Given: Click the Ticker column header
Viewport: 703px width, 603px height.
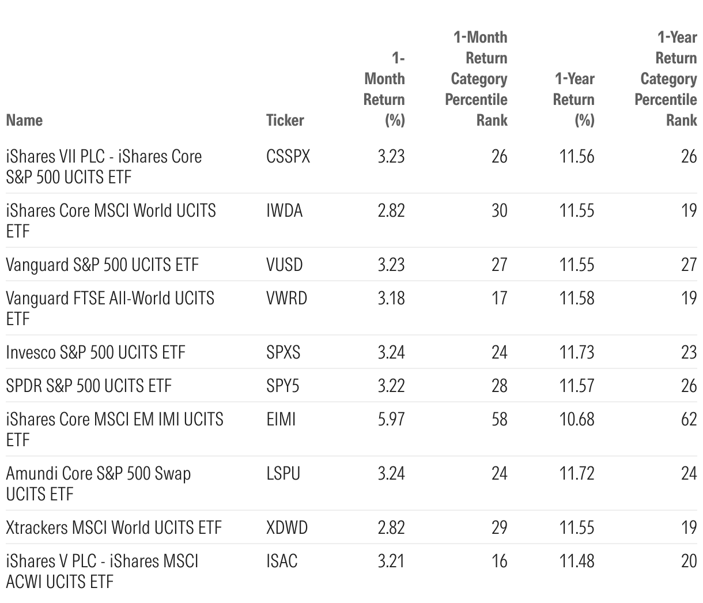Looking at the screenshot, I should pos(285,120).
